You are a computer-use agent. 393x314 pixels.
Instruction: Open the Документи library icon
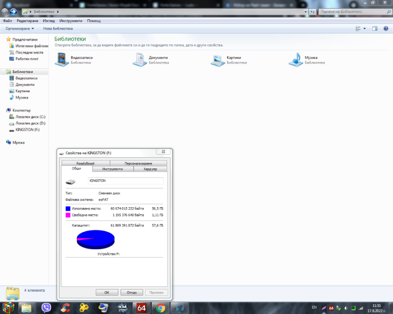point(140,59)
